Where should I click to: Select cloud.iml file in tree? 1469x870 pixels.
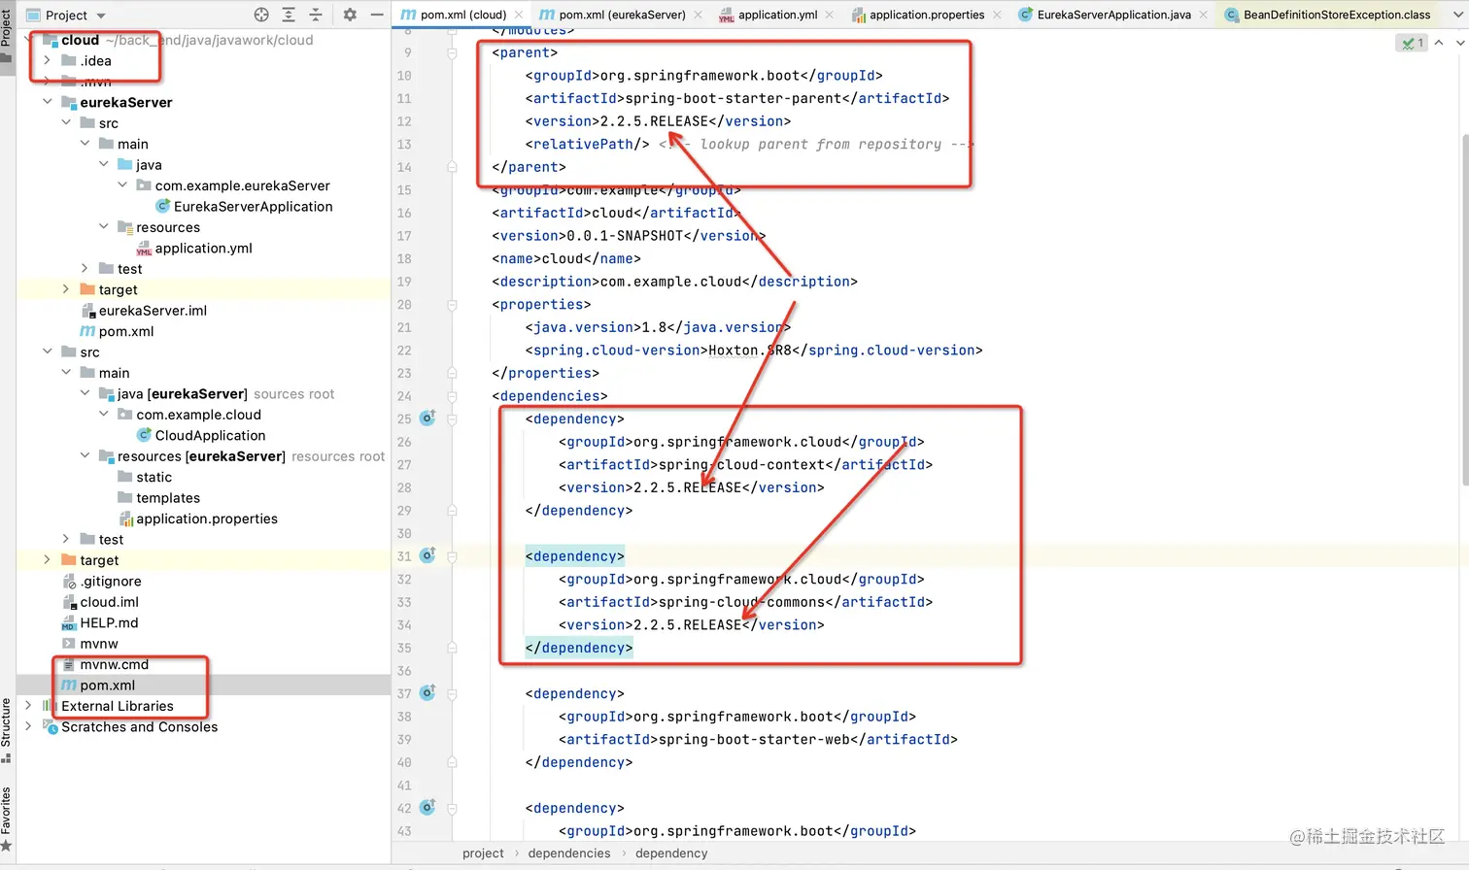(x=100, y=601)
